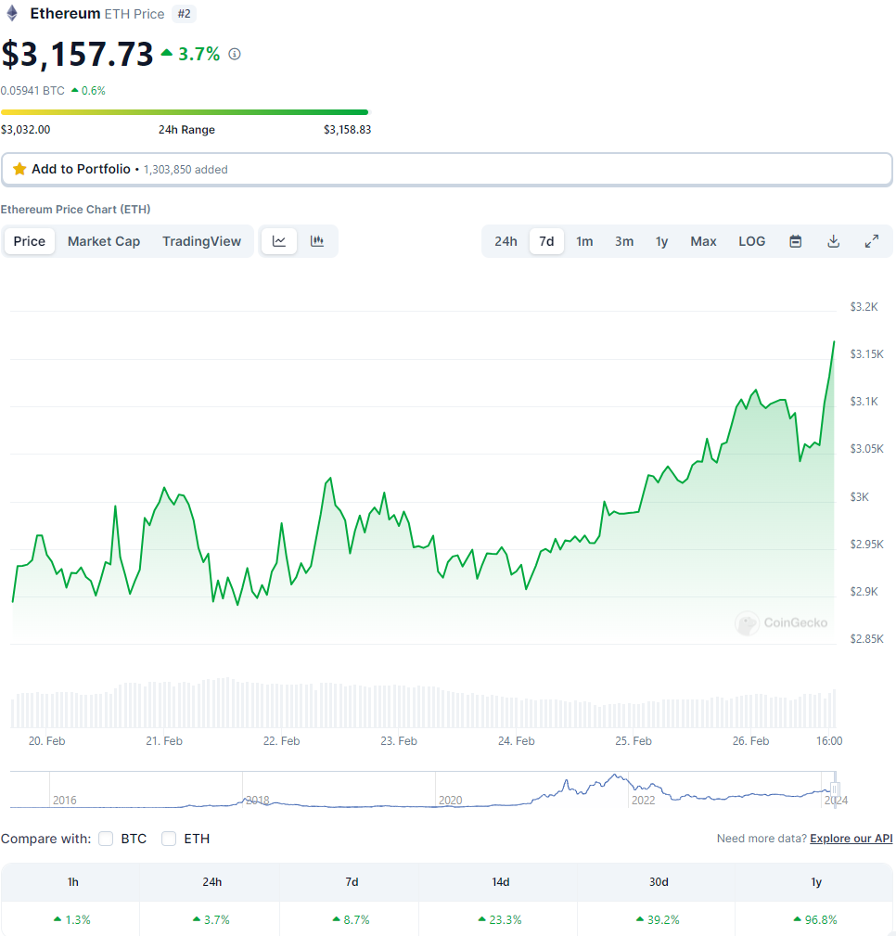The width and height of the screenshot is (896, 936).
Task: Download the chart data
Action: point(833,241)
